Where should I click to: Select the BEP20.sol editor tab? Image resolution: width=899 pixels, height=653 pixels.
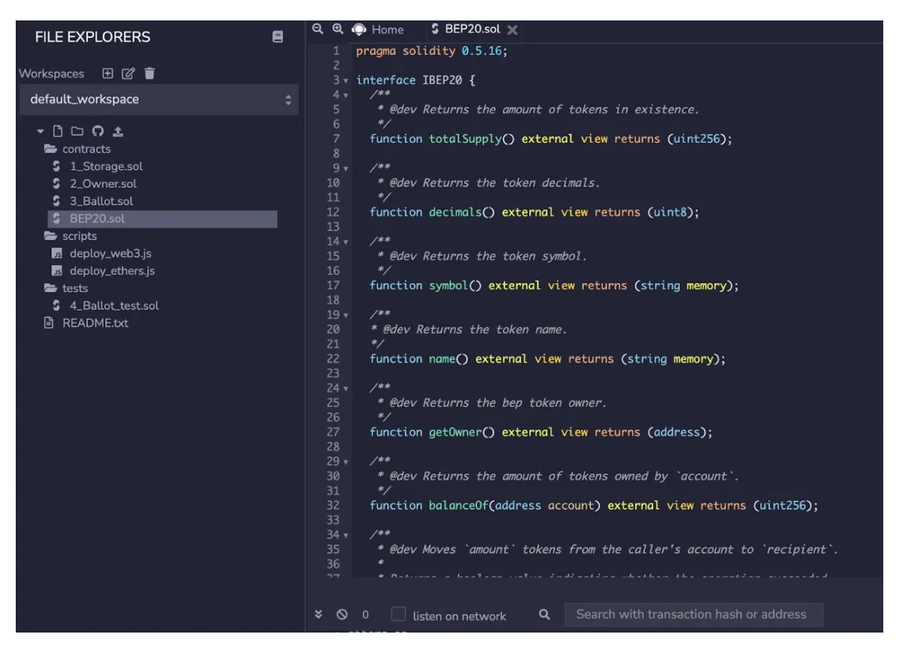(x=472, y=28)
